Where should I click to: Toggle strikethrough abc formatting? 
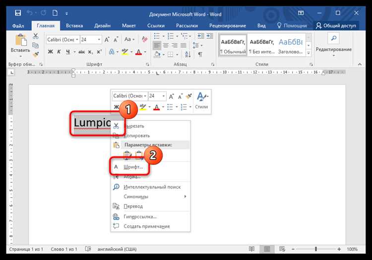[x=82, y=52]
